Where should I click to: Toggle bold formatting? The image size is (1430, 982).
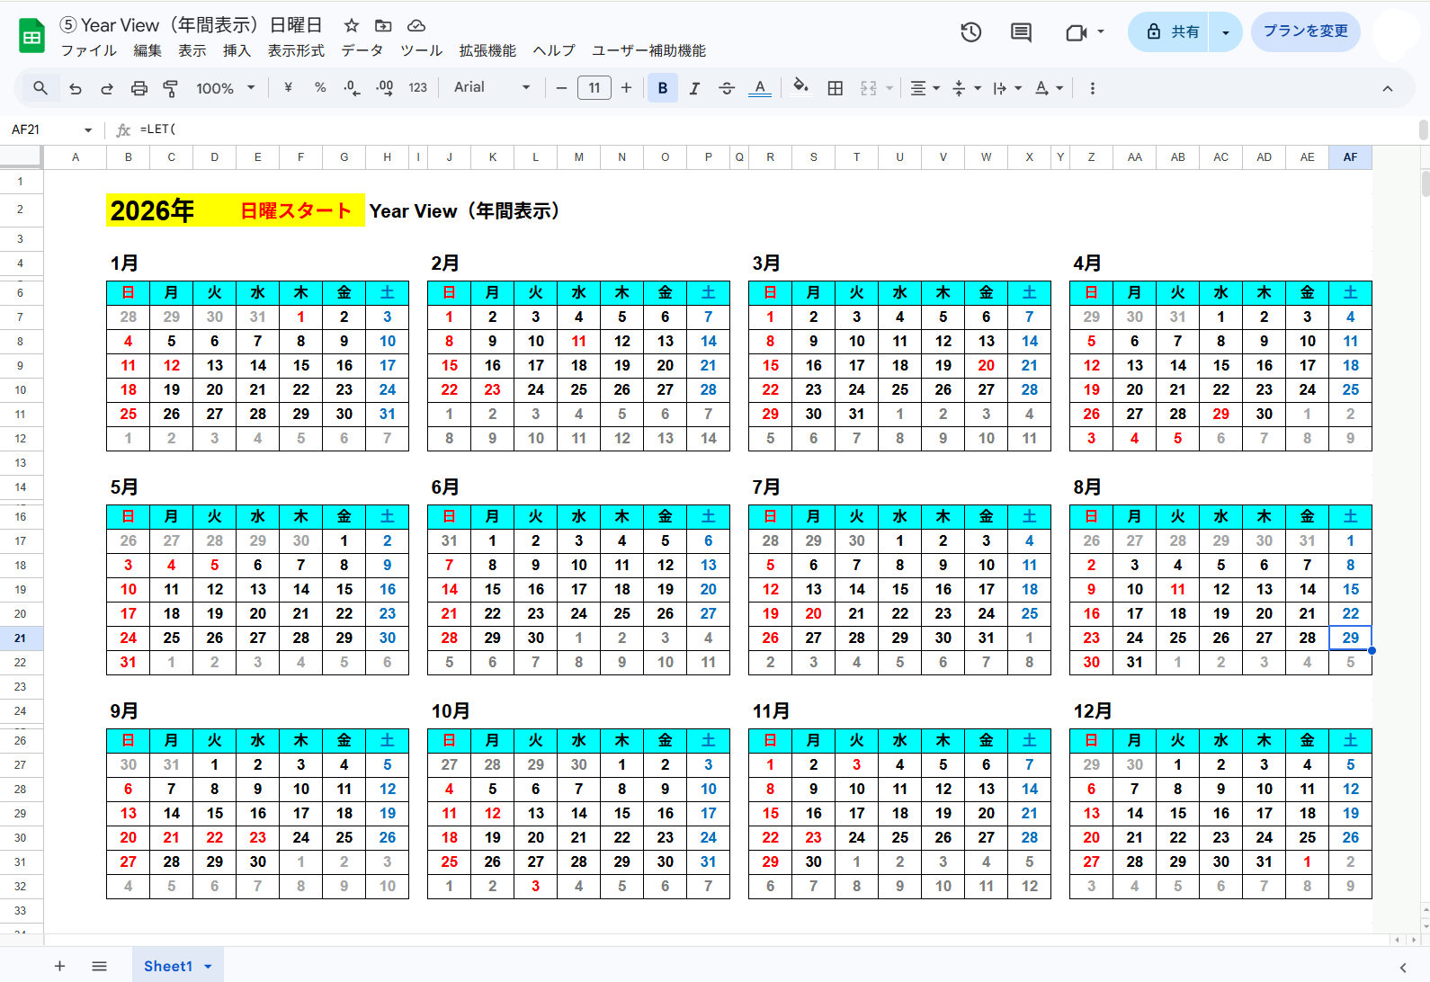(x=663, y=88)
